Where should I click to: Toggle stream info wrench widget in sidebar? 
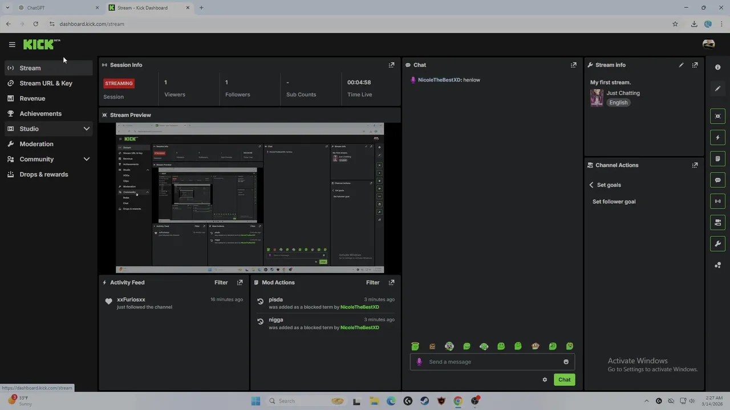click(717, 244)
